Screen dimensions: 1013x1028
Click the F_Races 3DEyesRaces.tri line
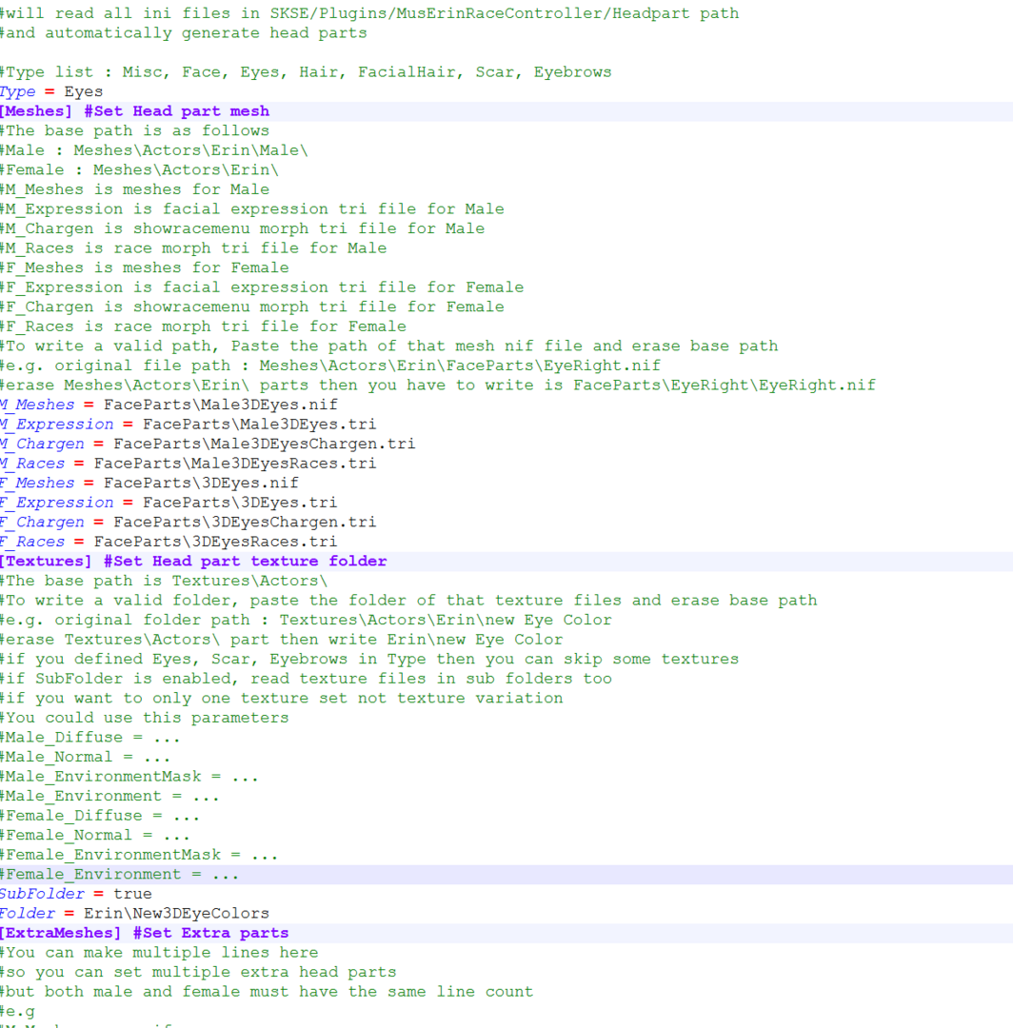[169, 543]
